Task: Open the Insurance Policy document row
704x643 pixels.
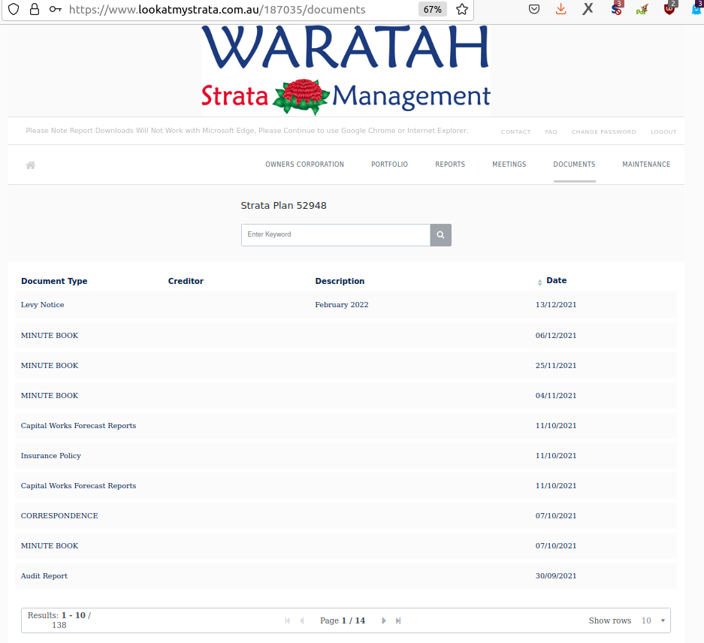Action: 51,456
